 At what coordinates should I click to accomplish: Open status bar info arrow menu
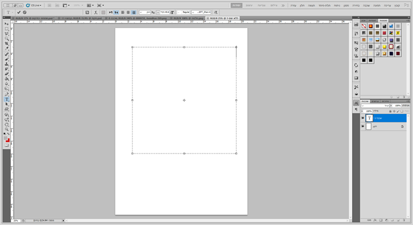63,220
